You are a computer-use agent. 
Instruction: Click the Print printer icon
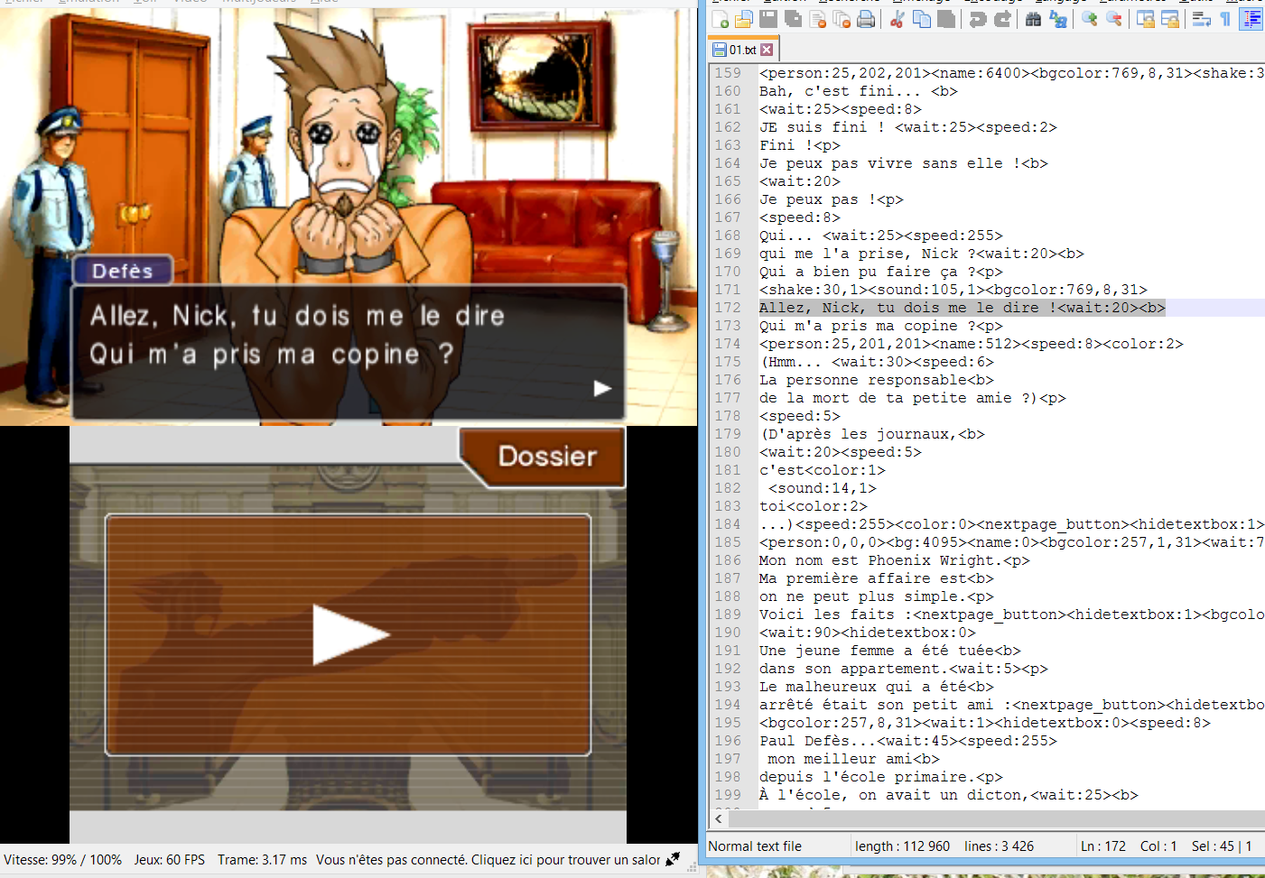click(866, 19)
